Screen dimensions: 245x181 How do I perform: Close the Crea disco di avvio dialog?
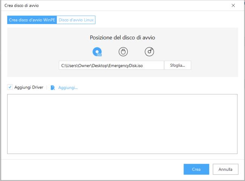pos(233,6)
